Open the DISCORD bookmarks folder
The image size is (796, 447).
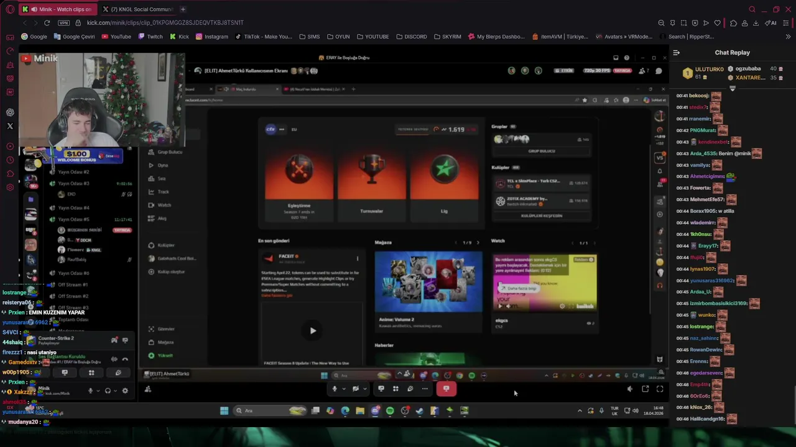click(411, 37)
